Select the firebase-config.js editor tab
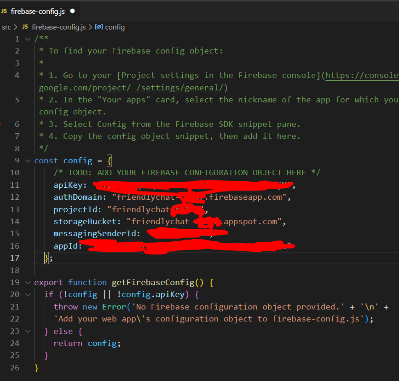 40,11
